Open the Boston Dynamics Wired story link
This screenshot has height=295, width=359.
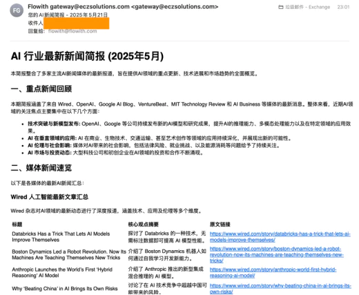click(276, 254)
